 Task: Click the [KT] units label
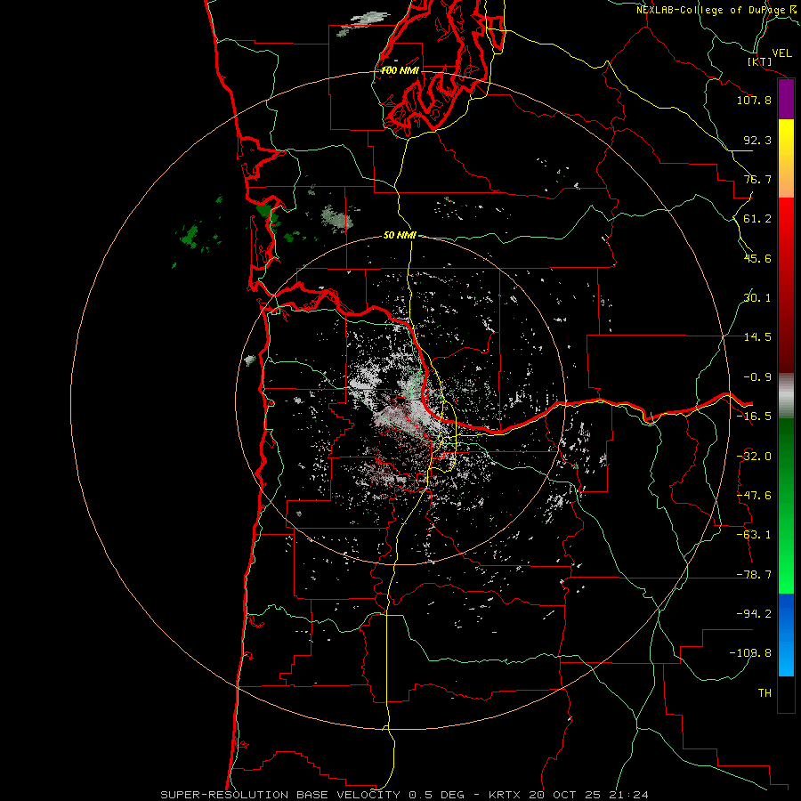pyautogui.click(x=760, y=62)
